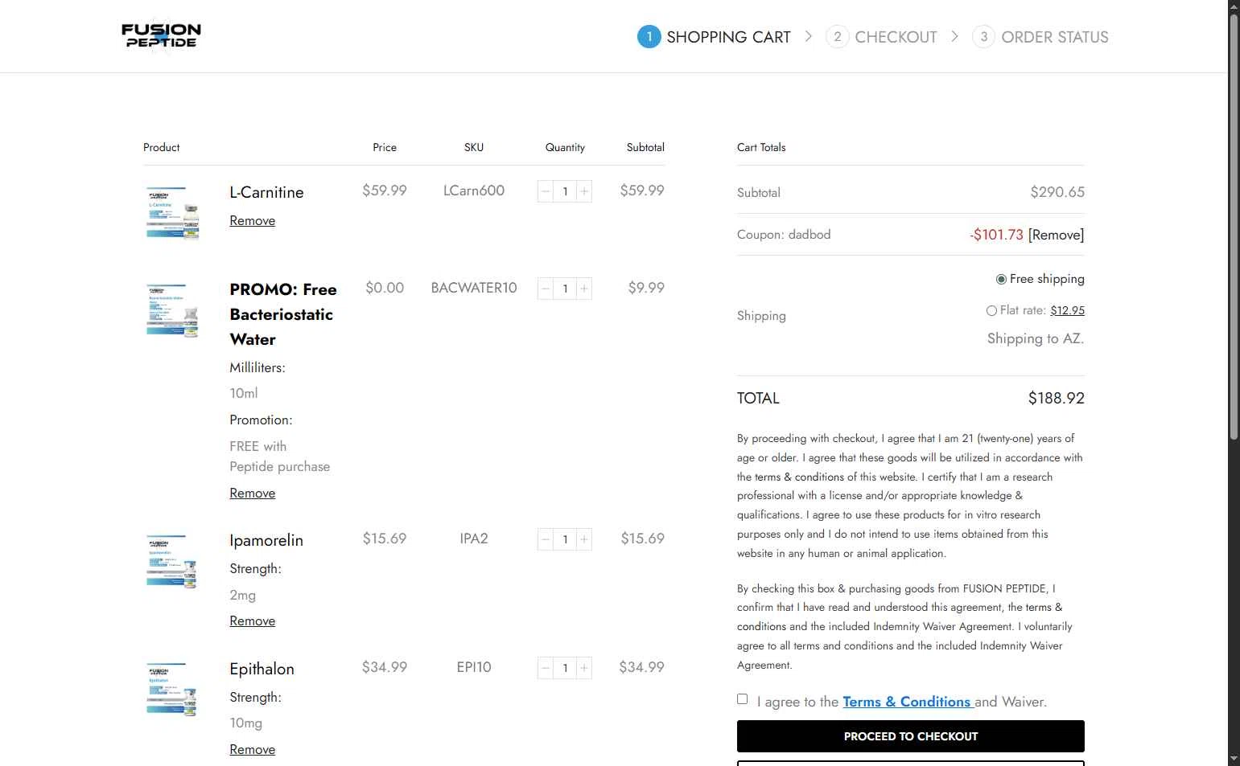The image size is (1240, 766).
Task: Click the coupon discount -$101.73
Action: pos(996,235)
